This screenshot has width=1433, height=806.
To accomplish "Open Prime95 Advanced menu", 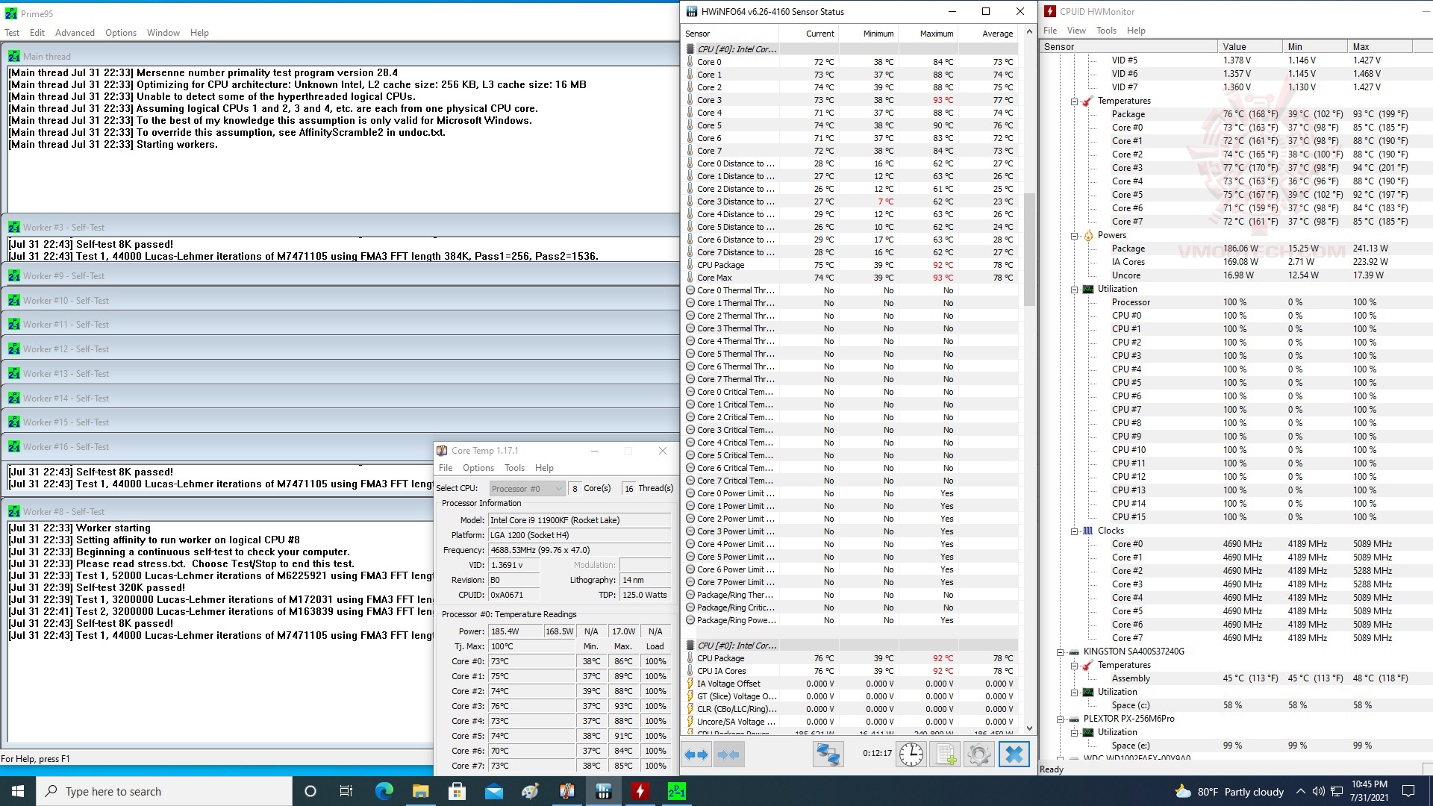I will (75, 33).
